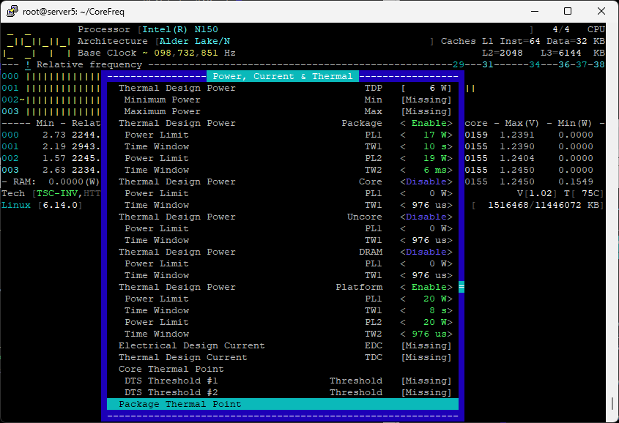Open the Package PL1 17 W power limit value
619x423 pixels.
click(x=426, y=135)
